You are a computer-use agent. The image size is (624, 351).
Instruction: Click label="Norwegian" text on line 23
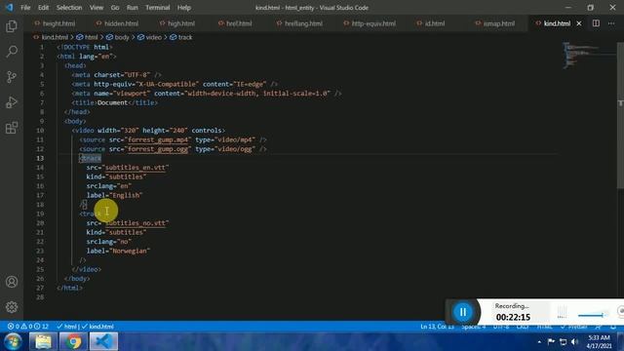pos(119,252)
